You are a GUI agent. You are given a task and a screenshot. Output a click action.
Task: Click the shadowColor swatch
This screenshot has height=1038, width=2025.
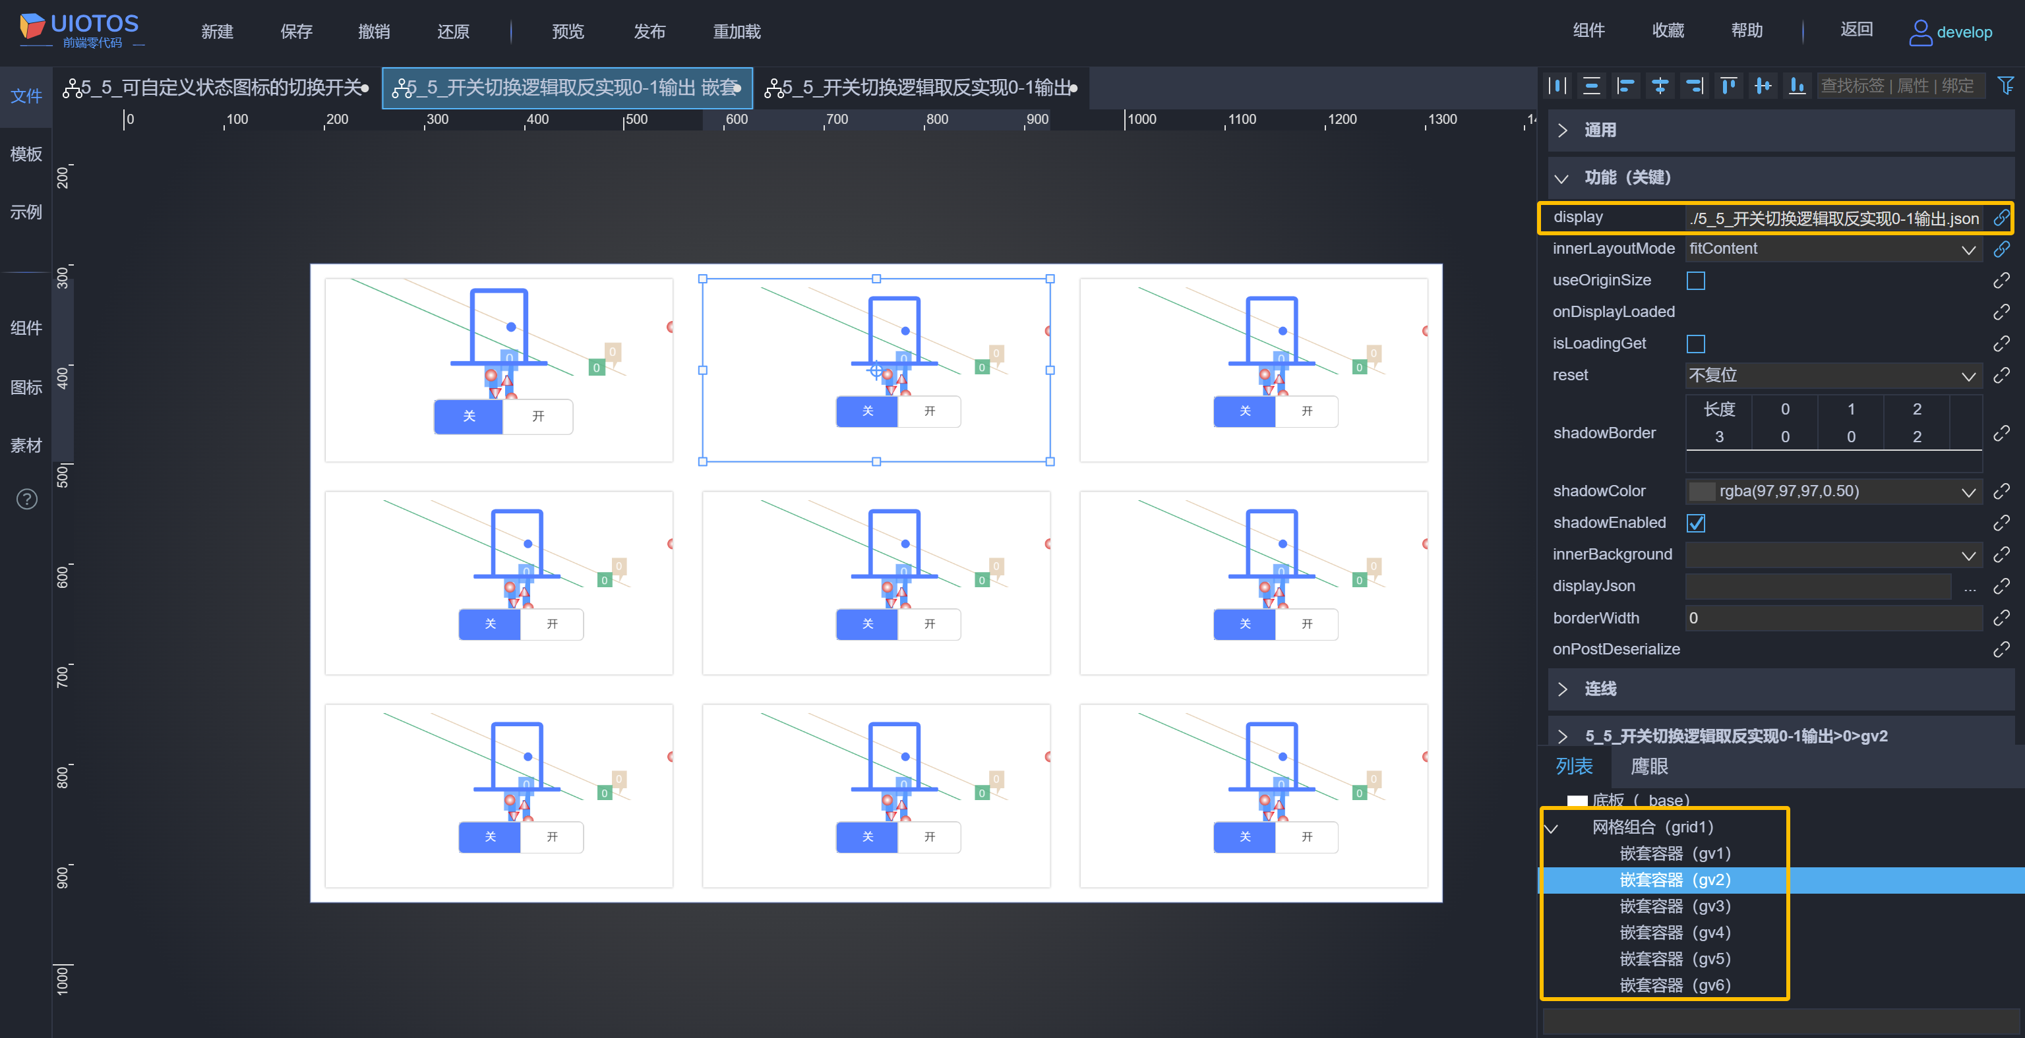[x=1702, y=492]
